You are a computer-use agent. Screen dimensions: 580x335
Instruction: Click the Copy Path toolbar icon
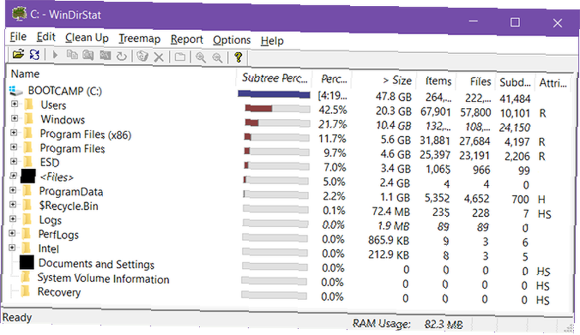72,55
